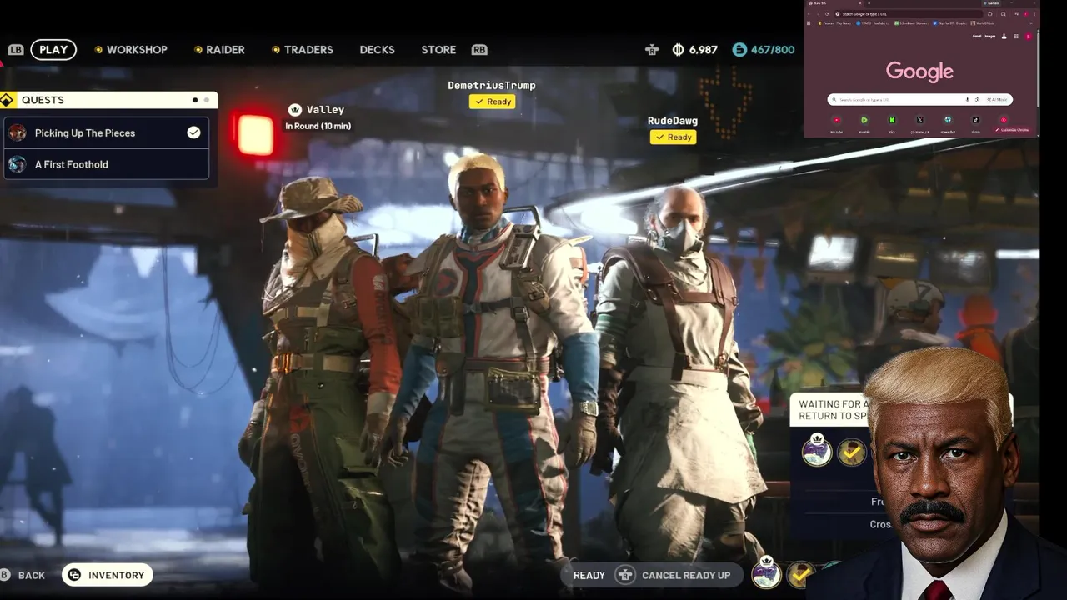Click the Search Labs flask icon
Viewport: 1067px width, 600px height.
(1004, 37)
